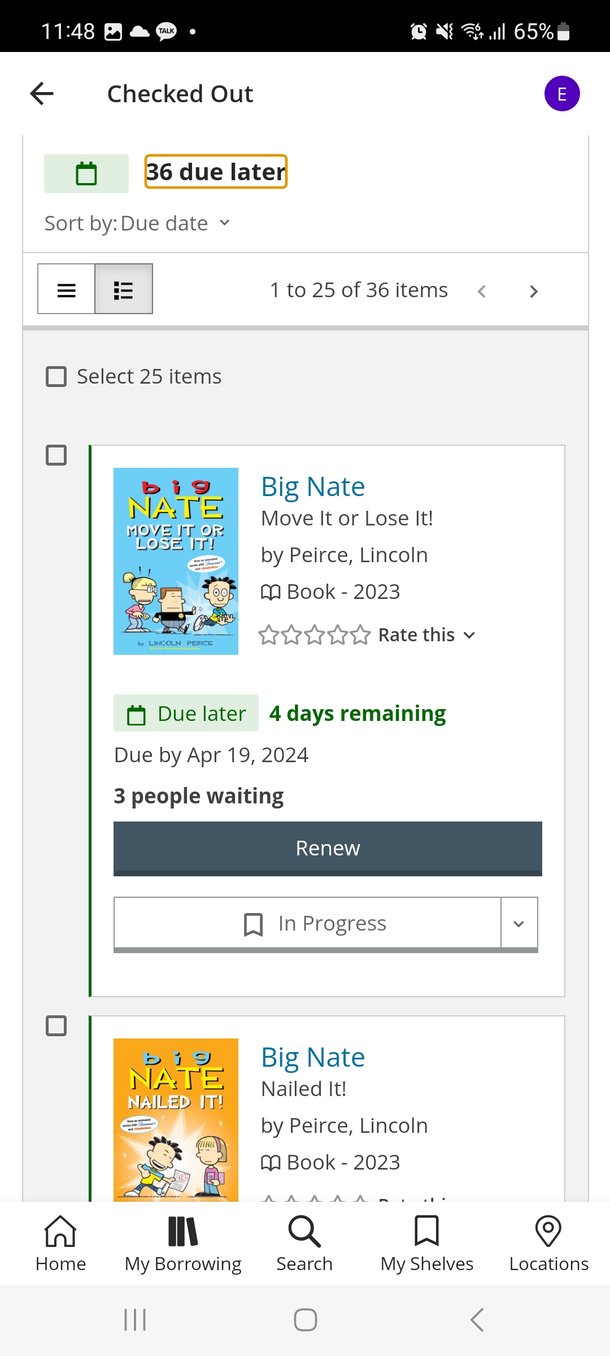Image resolution: width=610 pixels, height=1356 pixels.
Task: Open the account avatar E
Action: pos(562,94)
